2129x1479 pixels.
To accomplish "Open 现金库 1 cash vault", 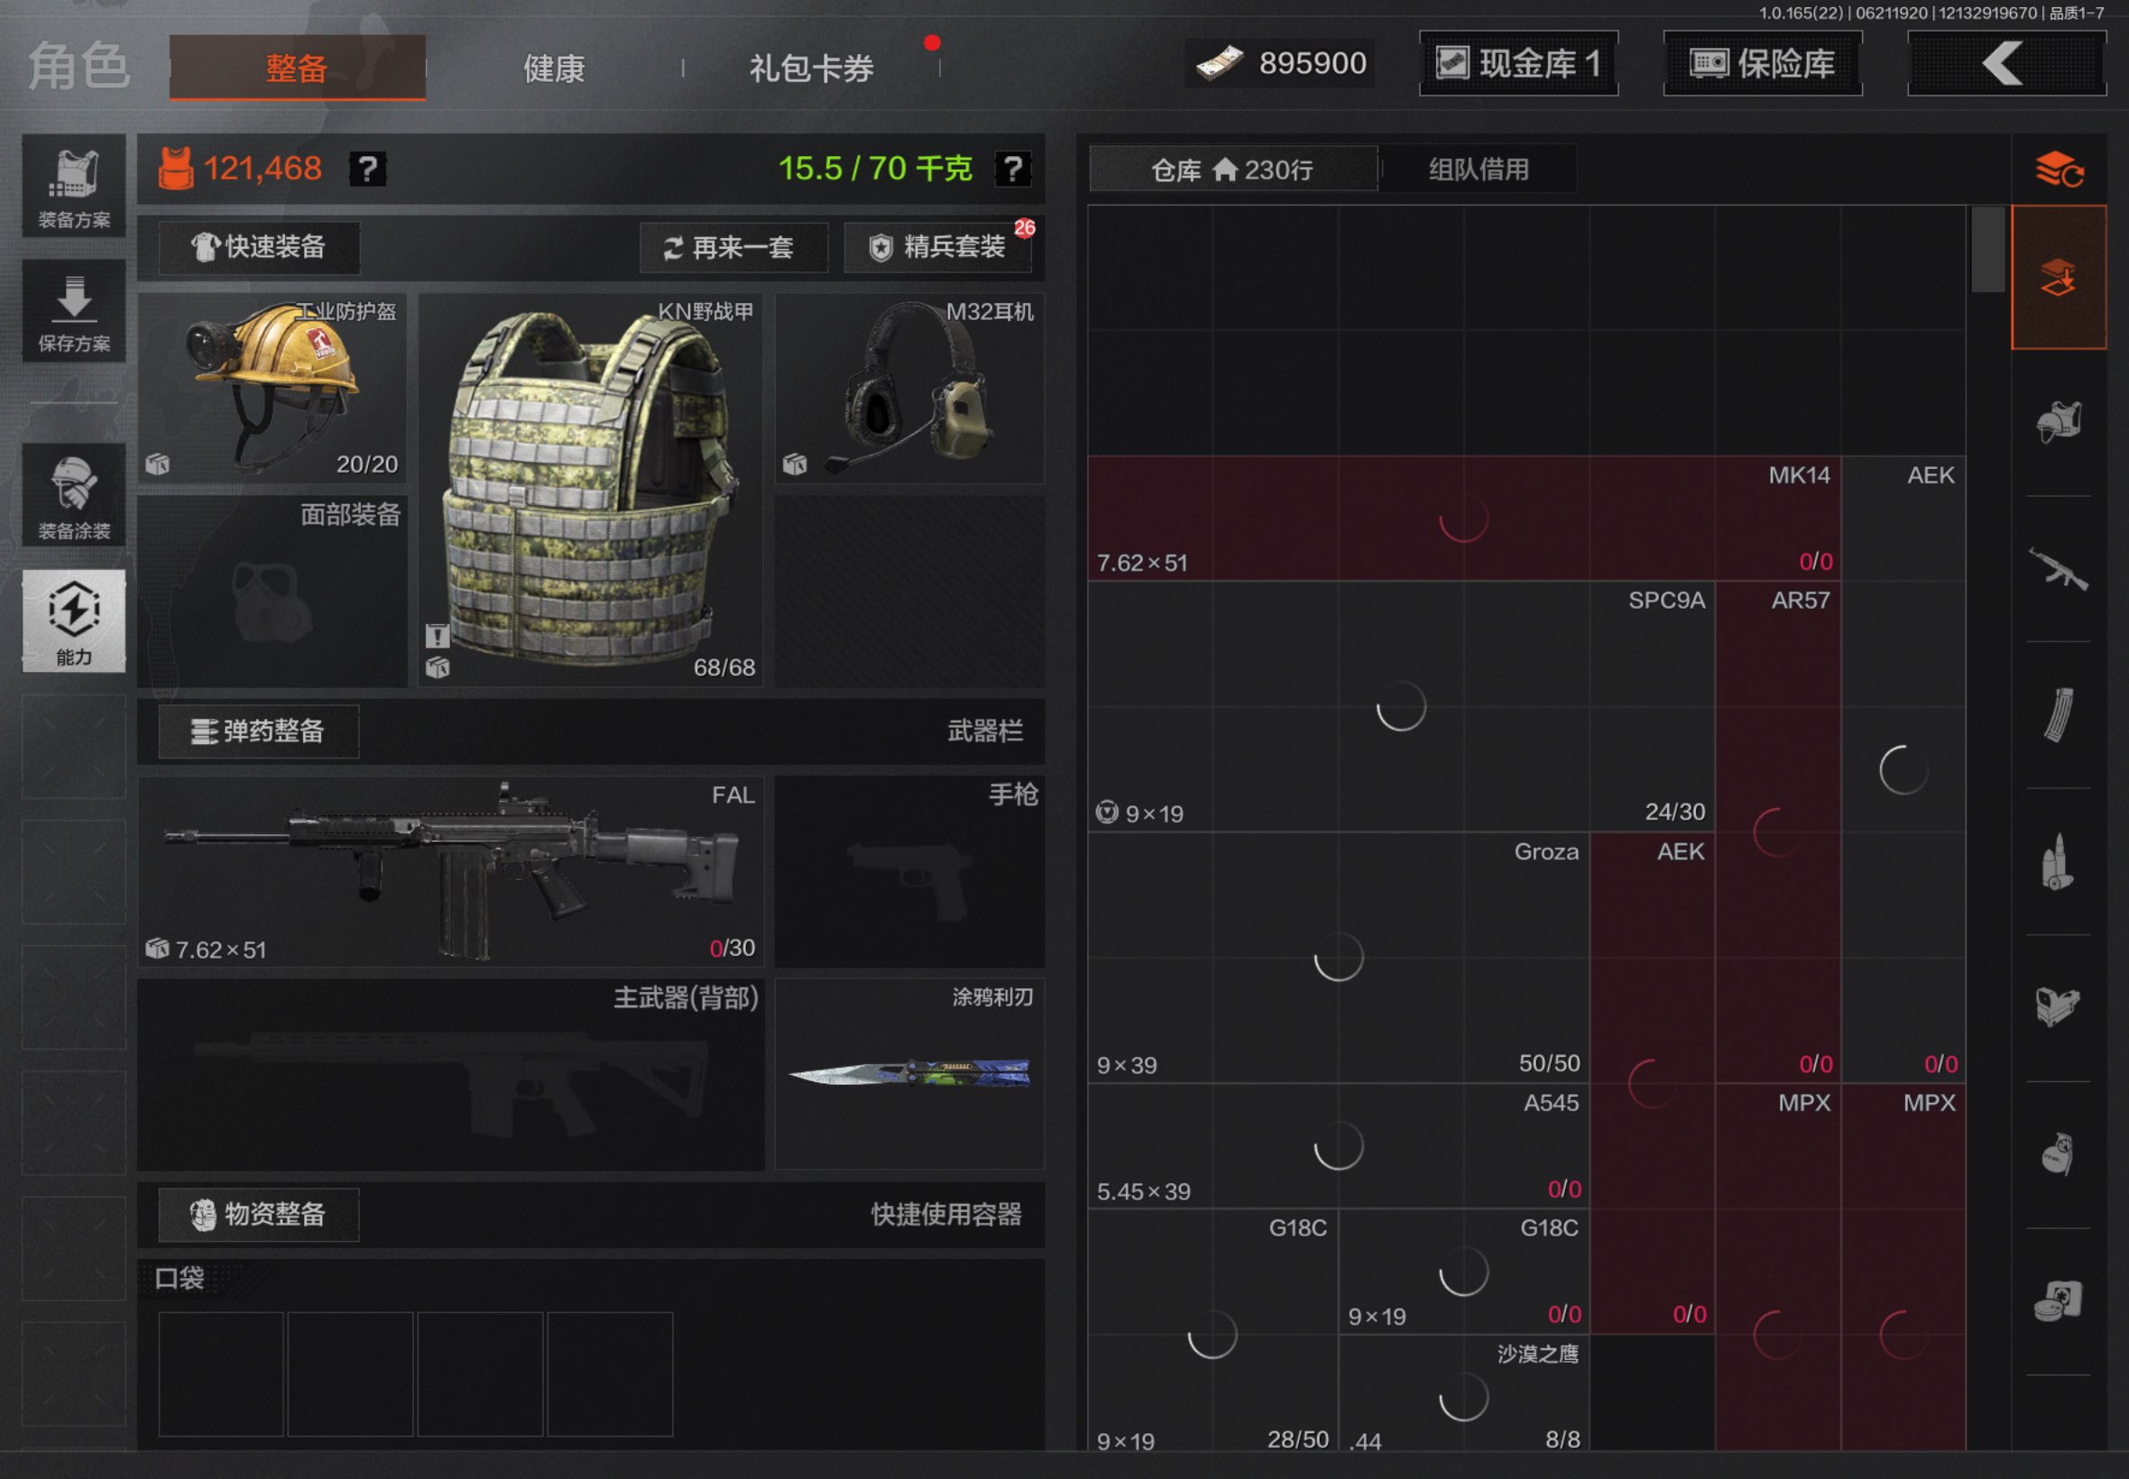I will pos(1518,63).
